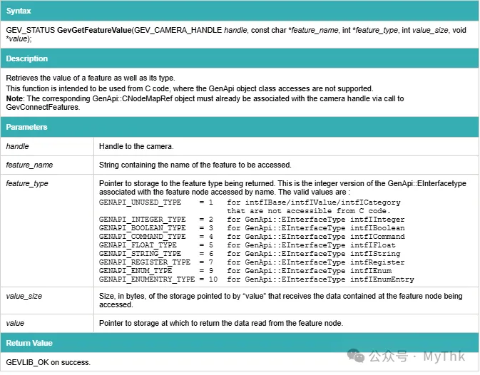The height and width of the screenshot is (375, 480).
Task: Click 'Size, in bytes, of the storage' text
Action: [x=280, y=300]
